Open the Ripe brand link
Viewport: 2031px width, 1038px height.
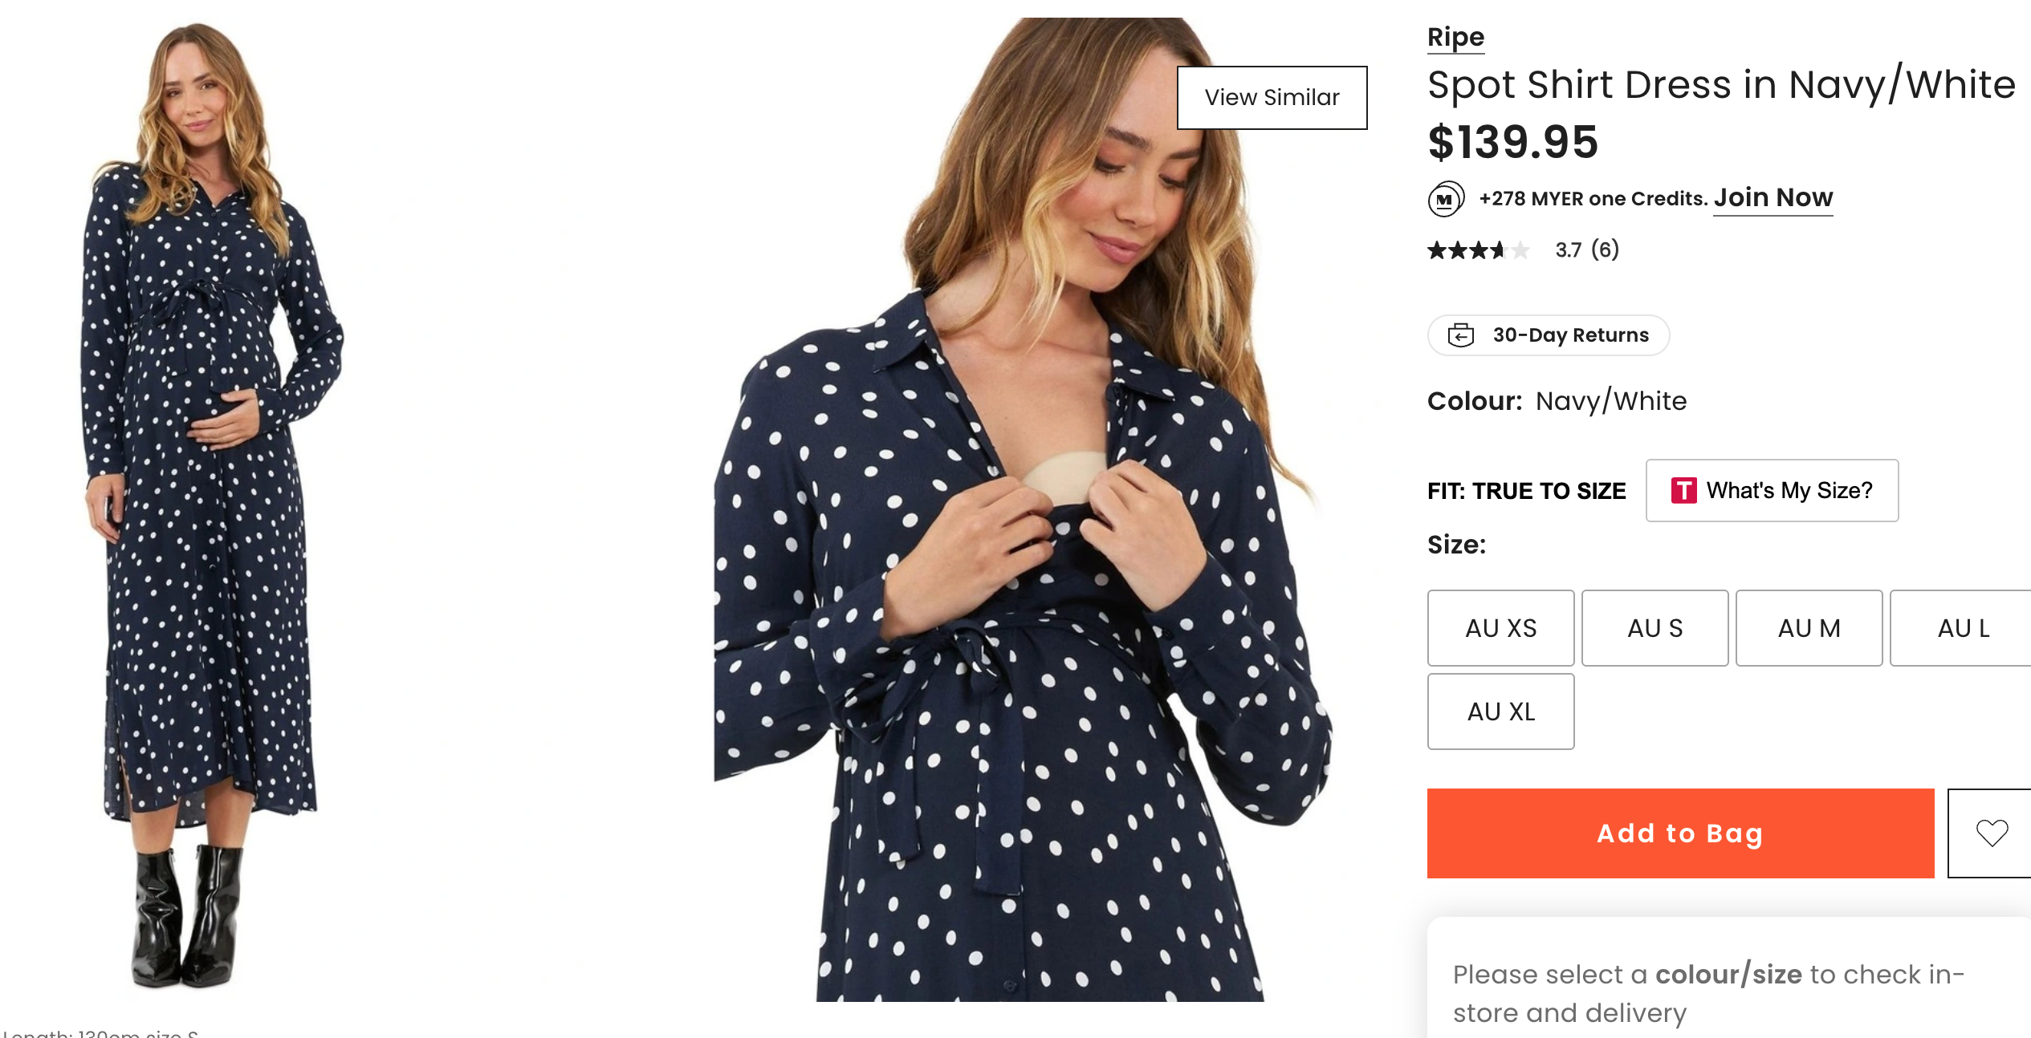click(1455, 37)
